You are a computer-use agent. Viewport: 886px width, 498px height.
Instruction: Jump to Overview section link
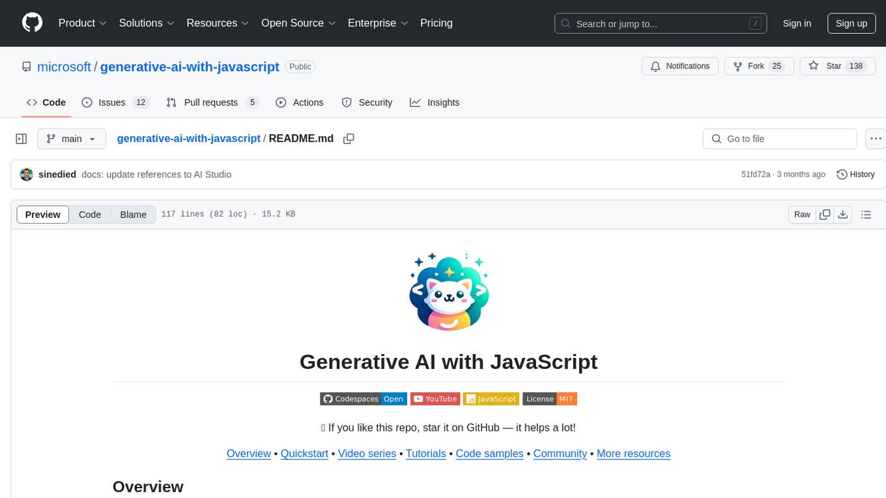249,454
